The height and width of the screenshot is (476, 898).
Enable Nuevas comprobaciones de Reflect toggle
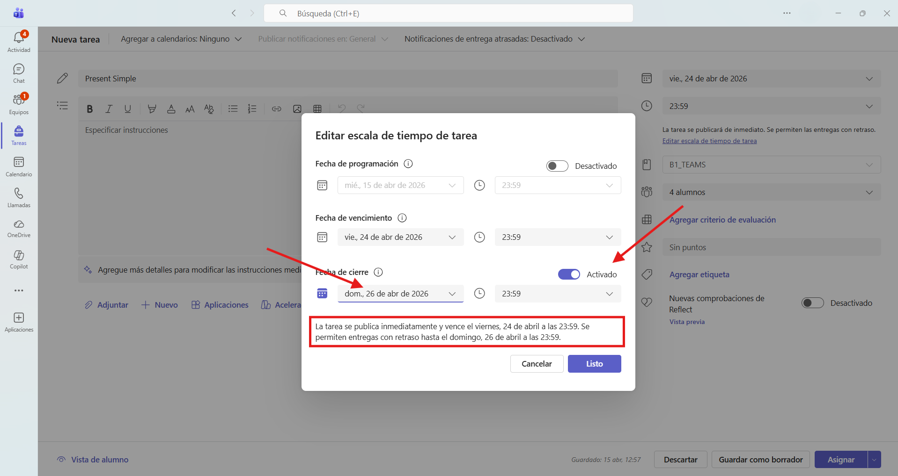point(812,303)
